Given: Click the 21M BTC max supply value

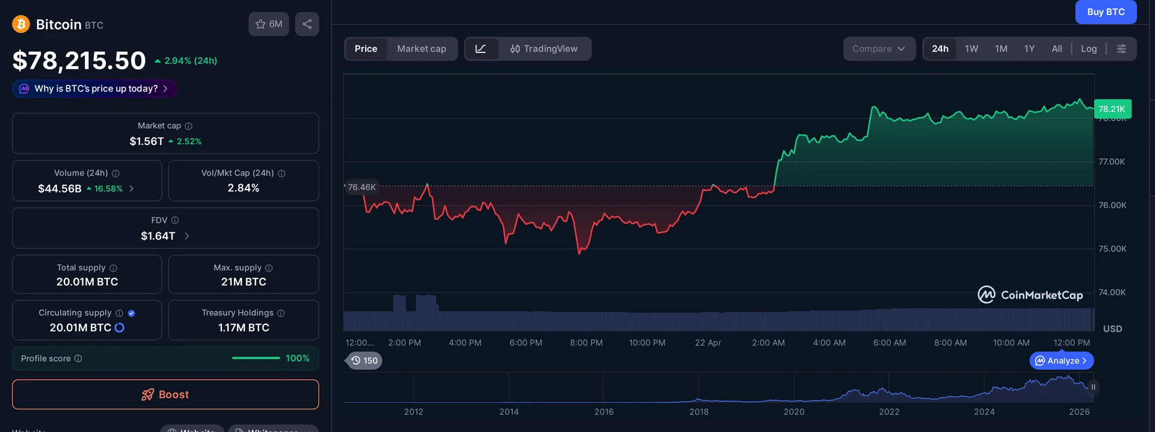Looking at the screenshot, I should 244,282.
